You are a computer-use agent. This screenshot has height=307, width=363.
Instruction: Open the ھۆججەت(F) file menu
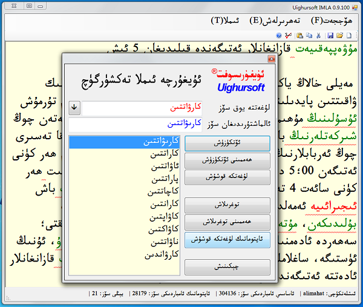[x=332, y=21]
